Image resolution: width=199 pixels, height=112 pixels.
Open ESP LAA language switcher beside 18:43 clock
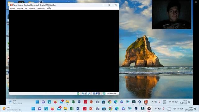click(169, 109)
